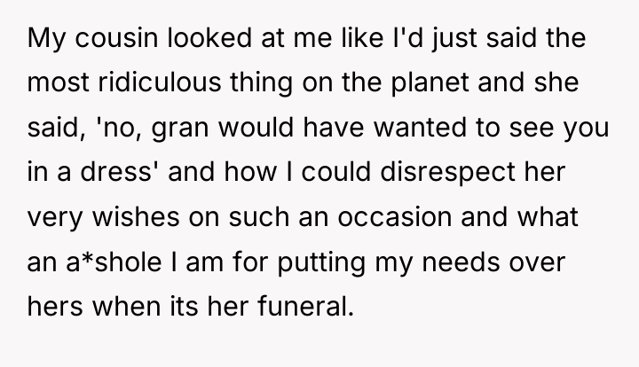Click the word "planet"

point(430,82)
